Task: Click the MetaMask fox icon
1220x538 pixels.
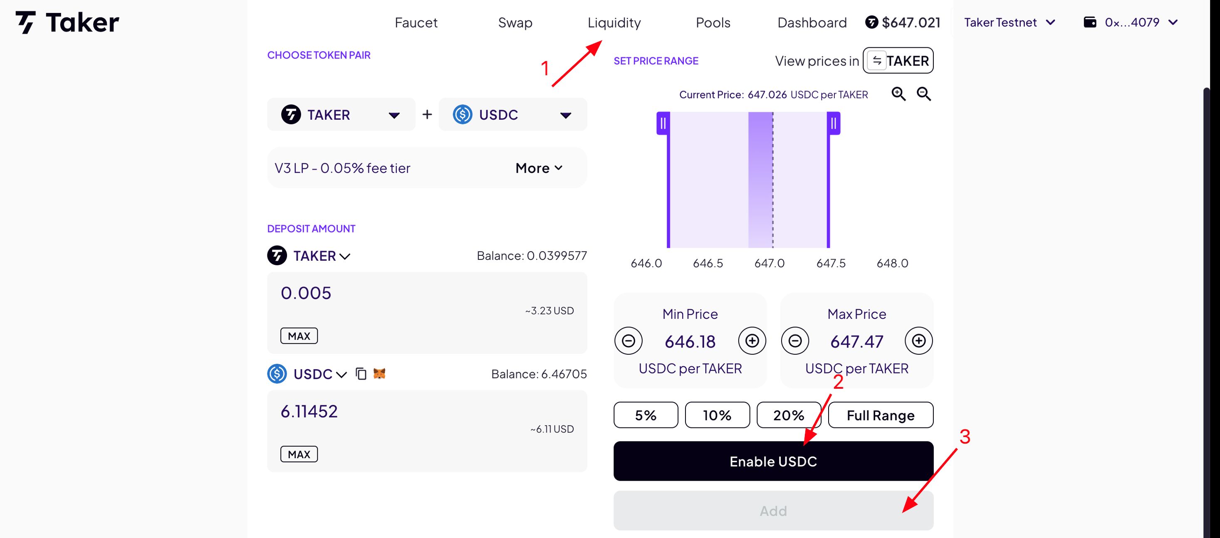Action: coord(379,374)
